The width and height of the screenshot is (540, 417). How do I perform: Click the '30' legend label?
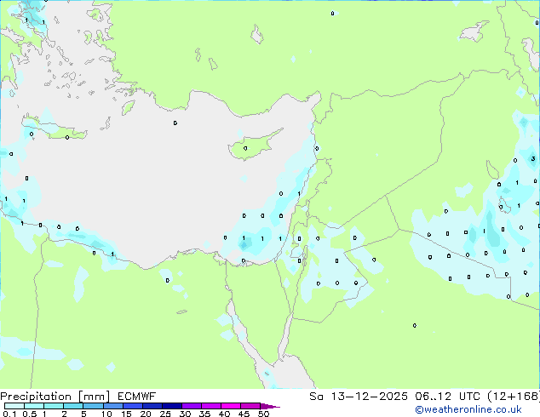(185, 414)
